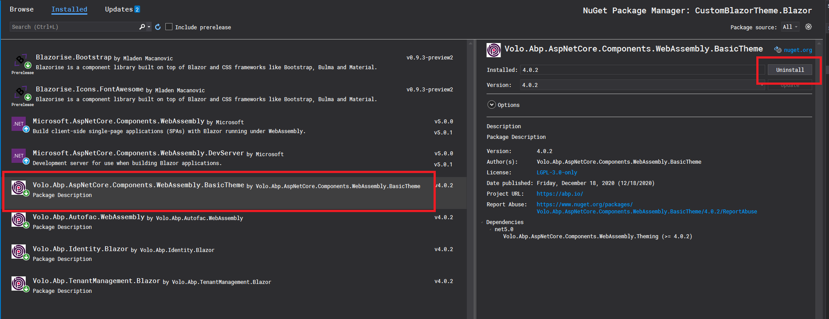Click the search magnifier icon

142,27
